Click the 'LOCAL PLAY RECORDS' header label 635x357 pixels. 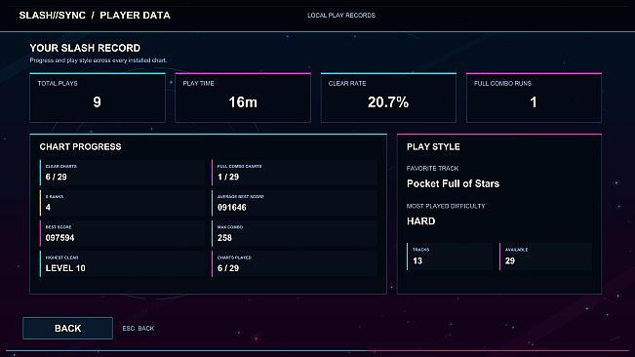pyautogui.click(x=341, y=16)
